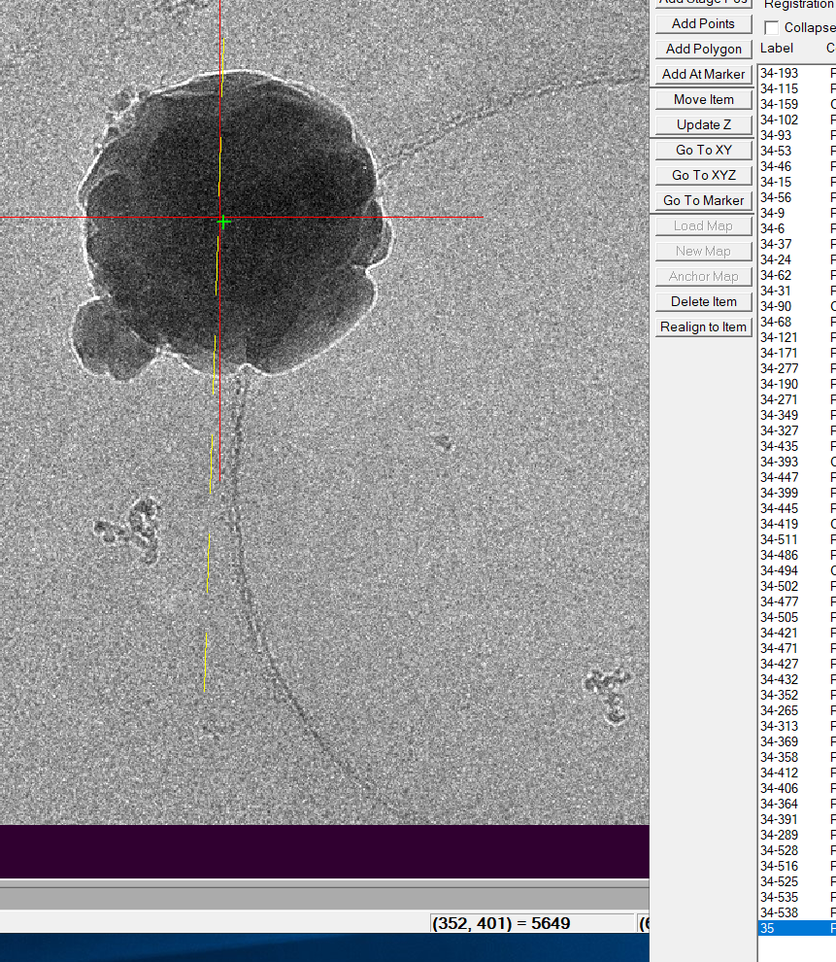Highlight list entry 34-412
The width and height of the screenshot is (836, 962).
point(797,773)
